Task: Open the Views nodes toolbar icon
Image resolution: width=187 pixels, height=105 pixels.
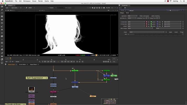Action: pyautogui.click(x=2, y=46)
